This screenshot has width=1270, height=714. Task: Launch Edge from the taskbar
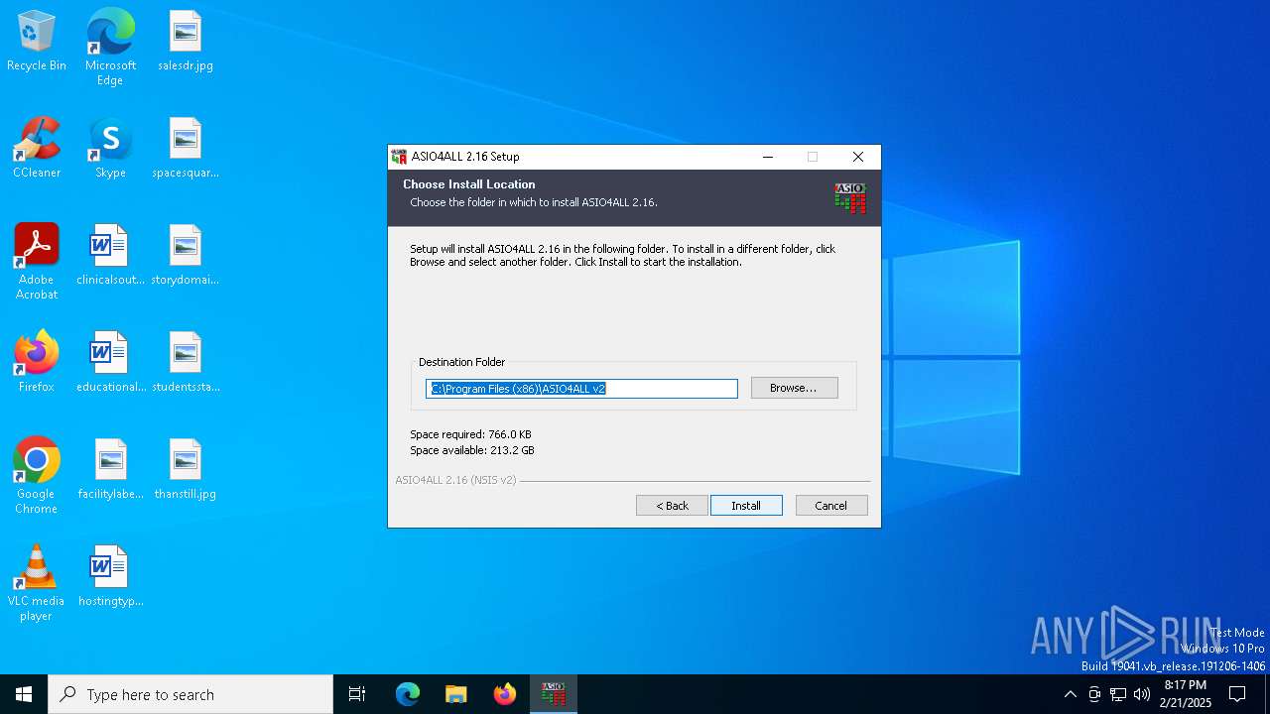click(408, 694)
